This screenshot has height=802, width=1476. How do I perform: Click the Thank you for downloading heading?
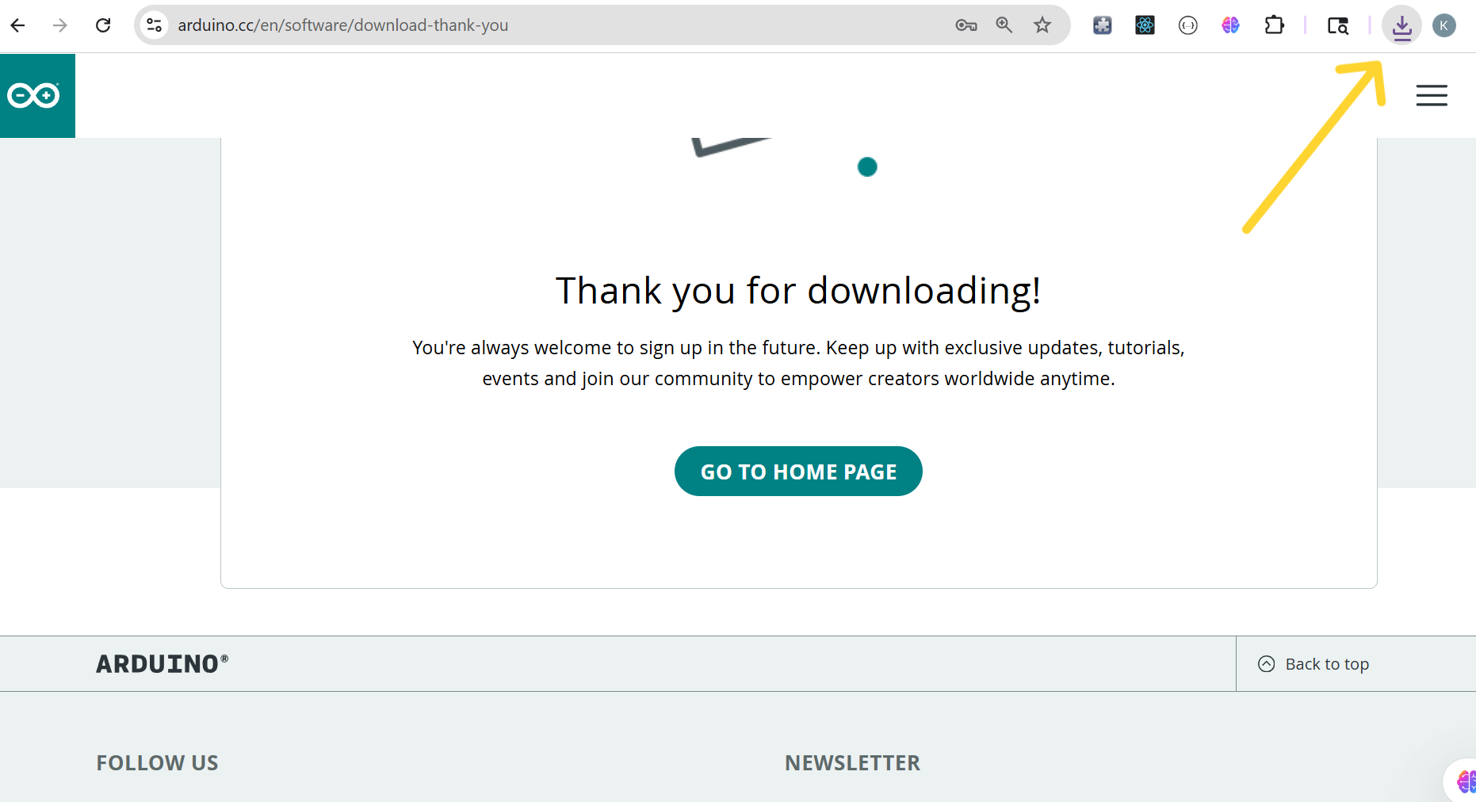(798, 291)
